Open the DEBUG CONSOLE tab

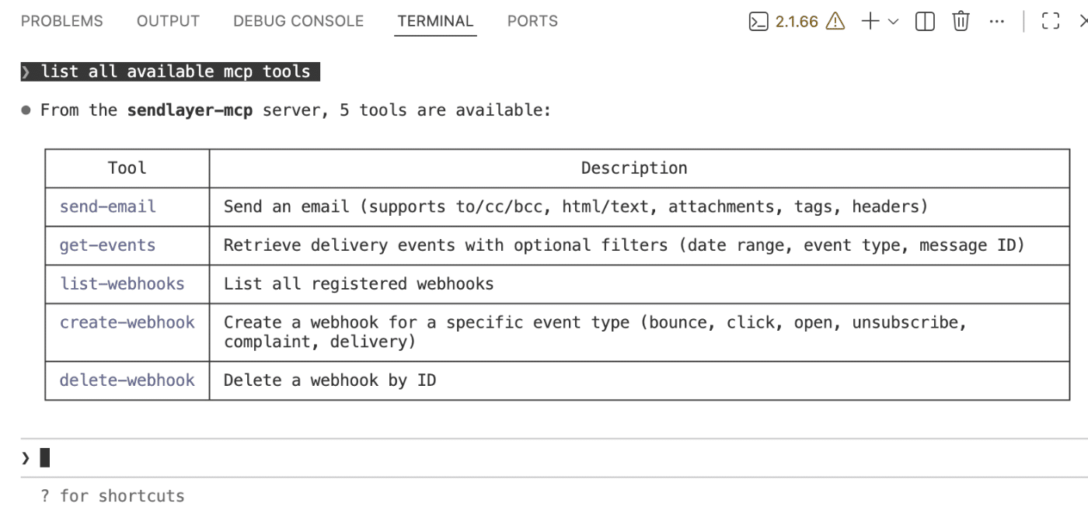(x=298, y=21)
